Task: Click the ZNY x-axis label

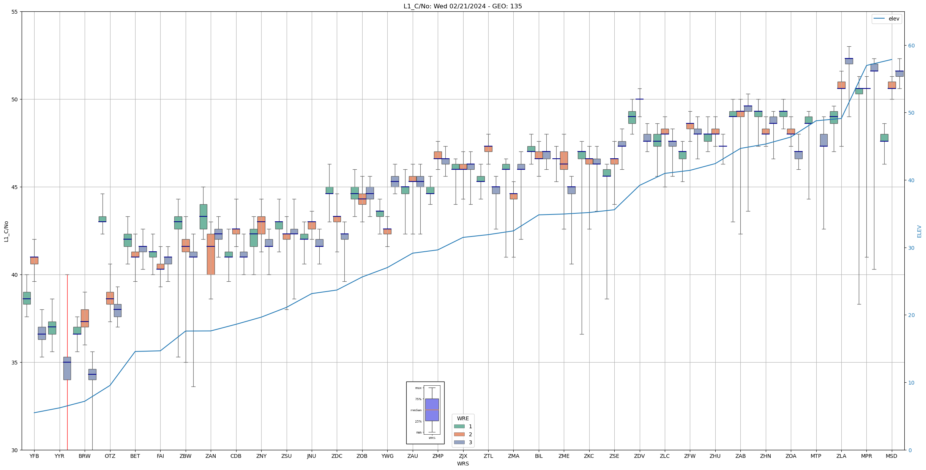Action: click(x=261, y=456)
